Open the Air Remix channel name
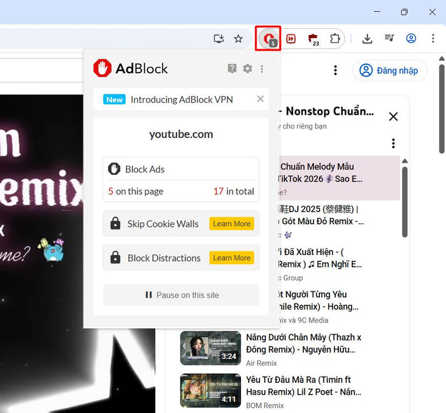446x413 pixels. click(x=261, y=363)
